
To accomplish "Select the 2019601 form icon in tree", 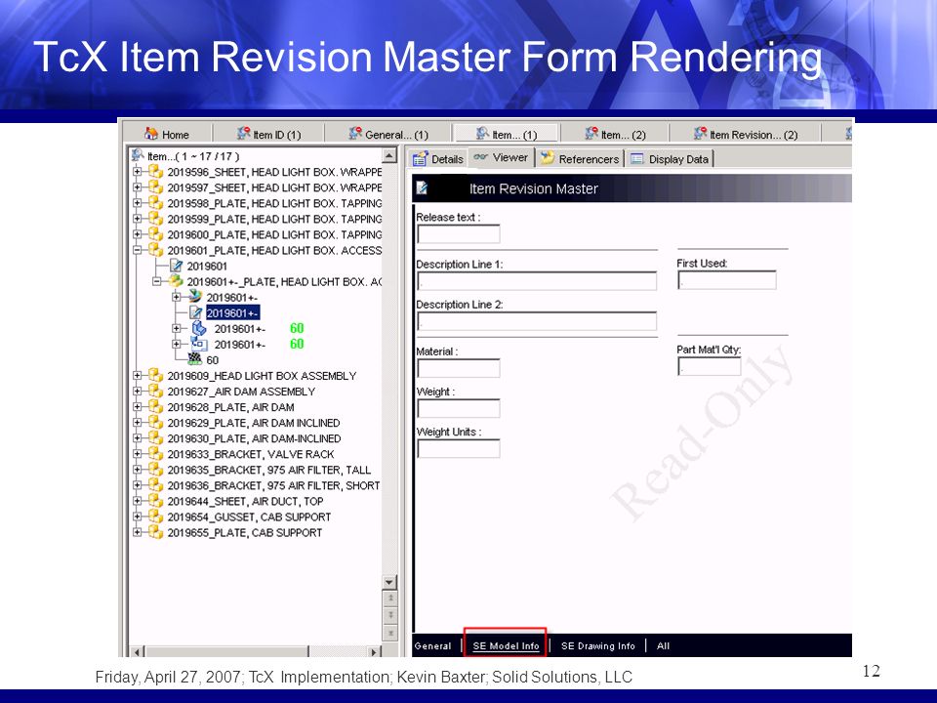I will pyautogui.click(x=177, y=266).
